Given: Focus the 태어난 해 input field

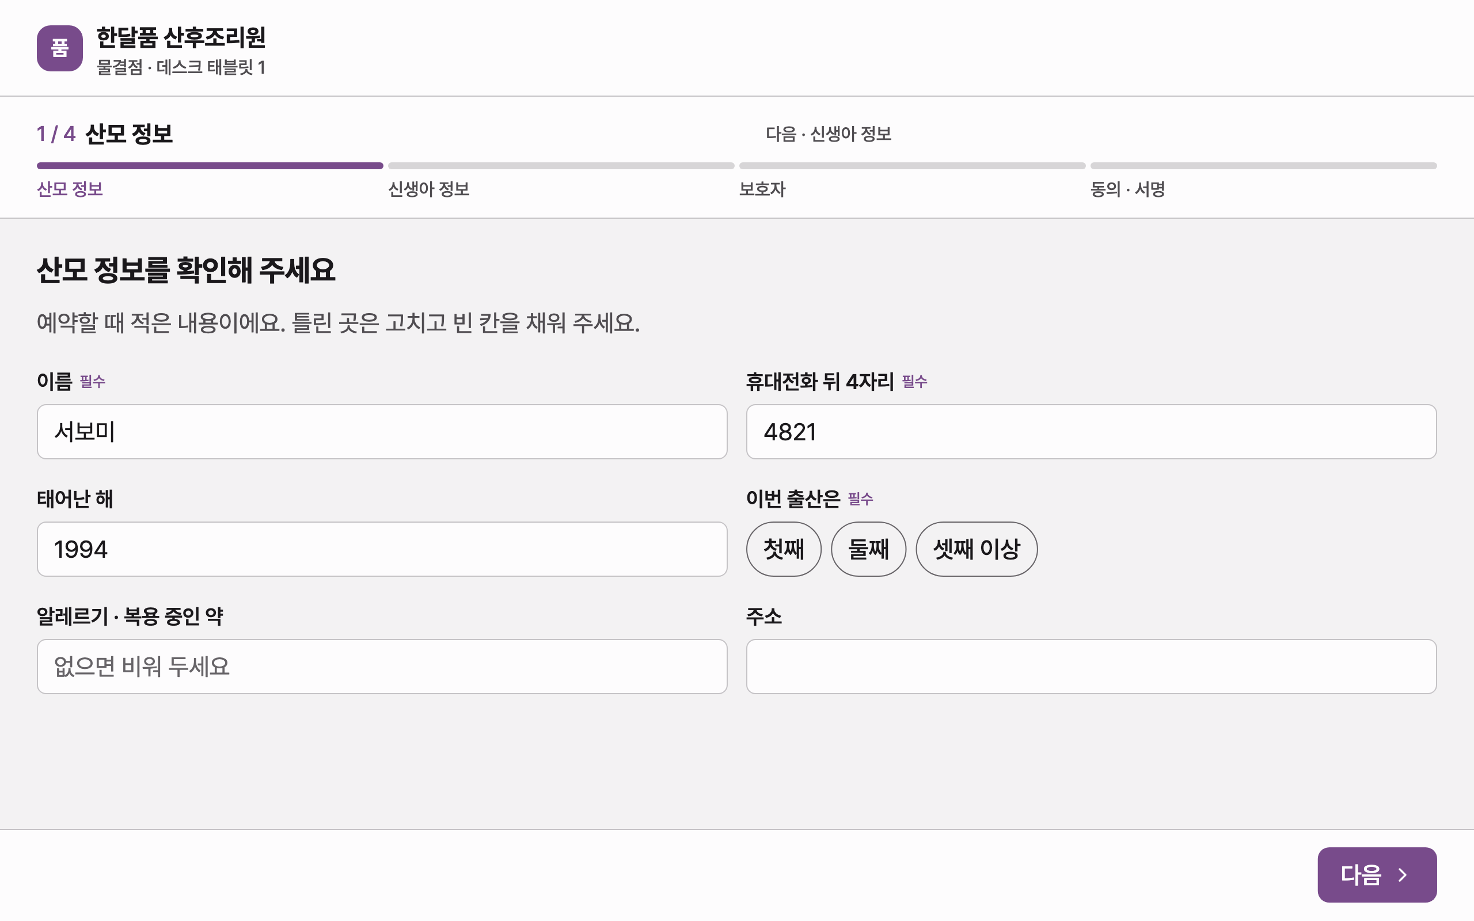Looking at the screenshot, I should coord(382,549).
